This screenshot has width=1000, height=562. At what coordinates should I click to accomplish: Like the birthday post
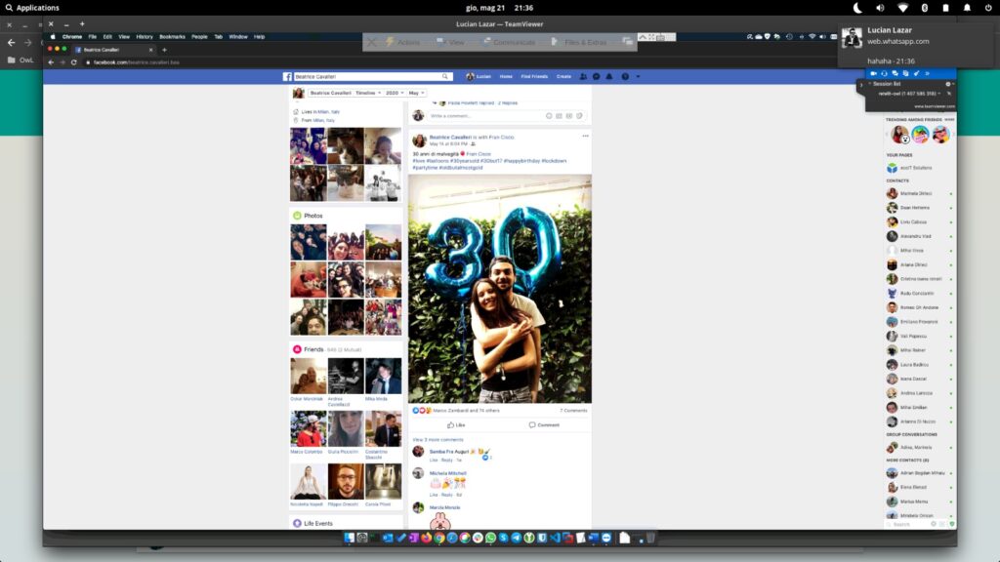[x=456, y=425]
